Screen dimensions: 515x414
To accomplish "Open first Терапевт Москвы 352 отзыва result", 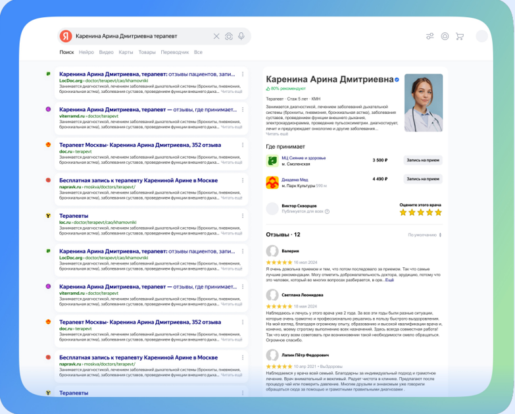I will pyautogui.click(x=140, y=145).
